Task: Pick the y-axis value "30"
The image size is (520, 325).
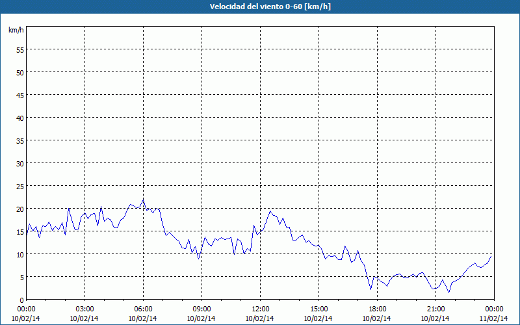Action: pyautogui.click(x=20, y=164)
